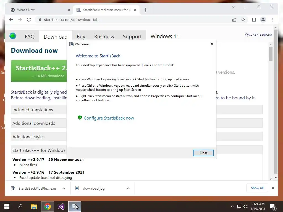Close the StartIsBack tab
Viewport: 283px width, 212px height.
coord(135,10)
